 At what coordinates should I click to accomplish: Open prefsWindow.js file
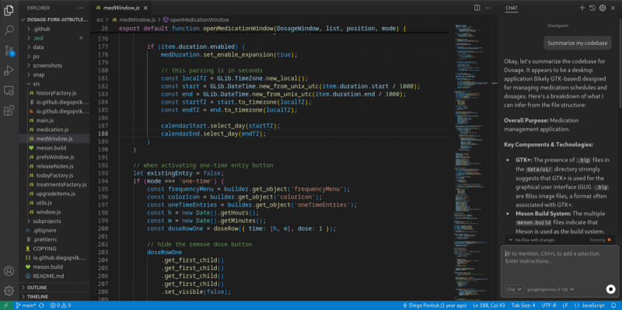click(x=54, y=157)
